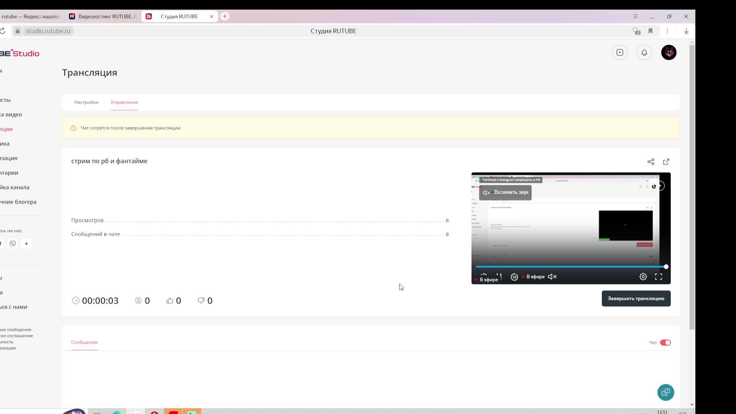
Task: Open browser downloads arrow icon
Action: tap(686, 31)
